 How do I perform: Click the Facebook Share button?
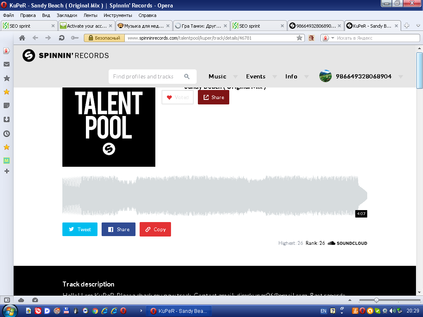pos(119,229)
